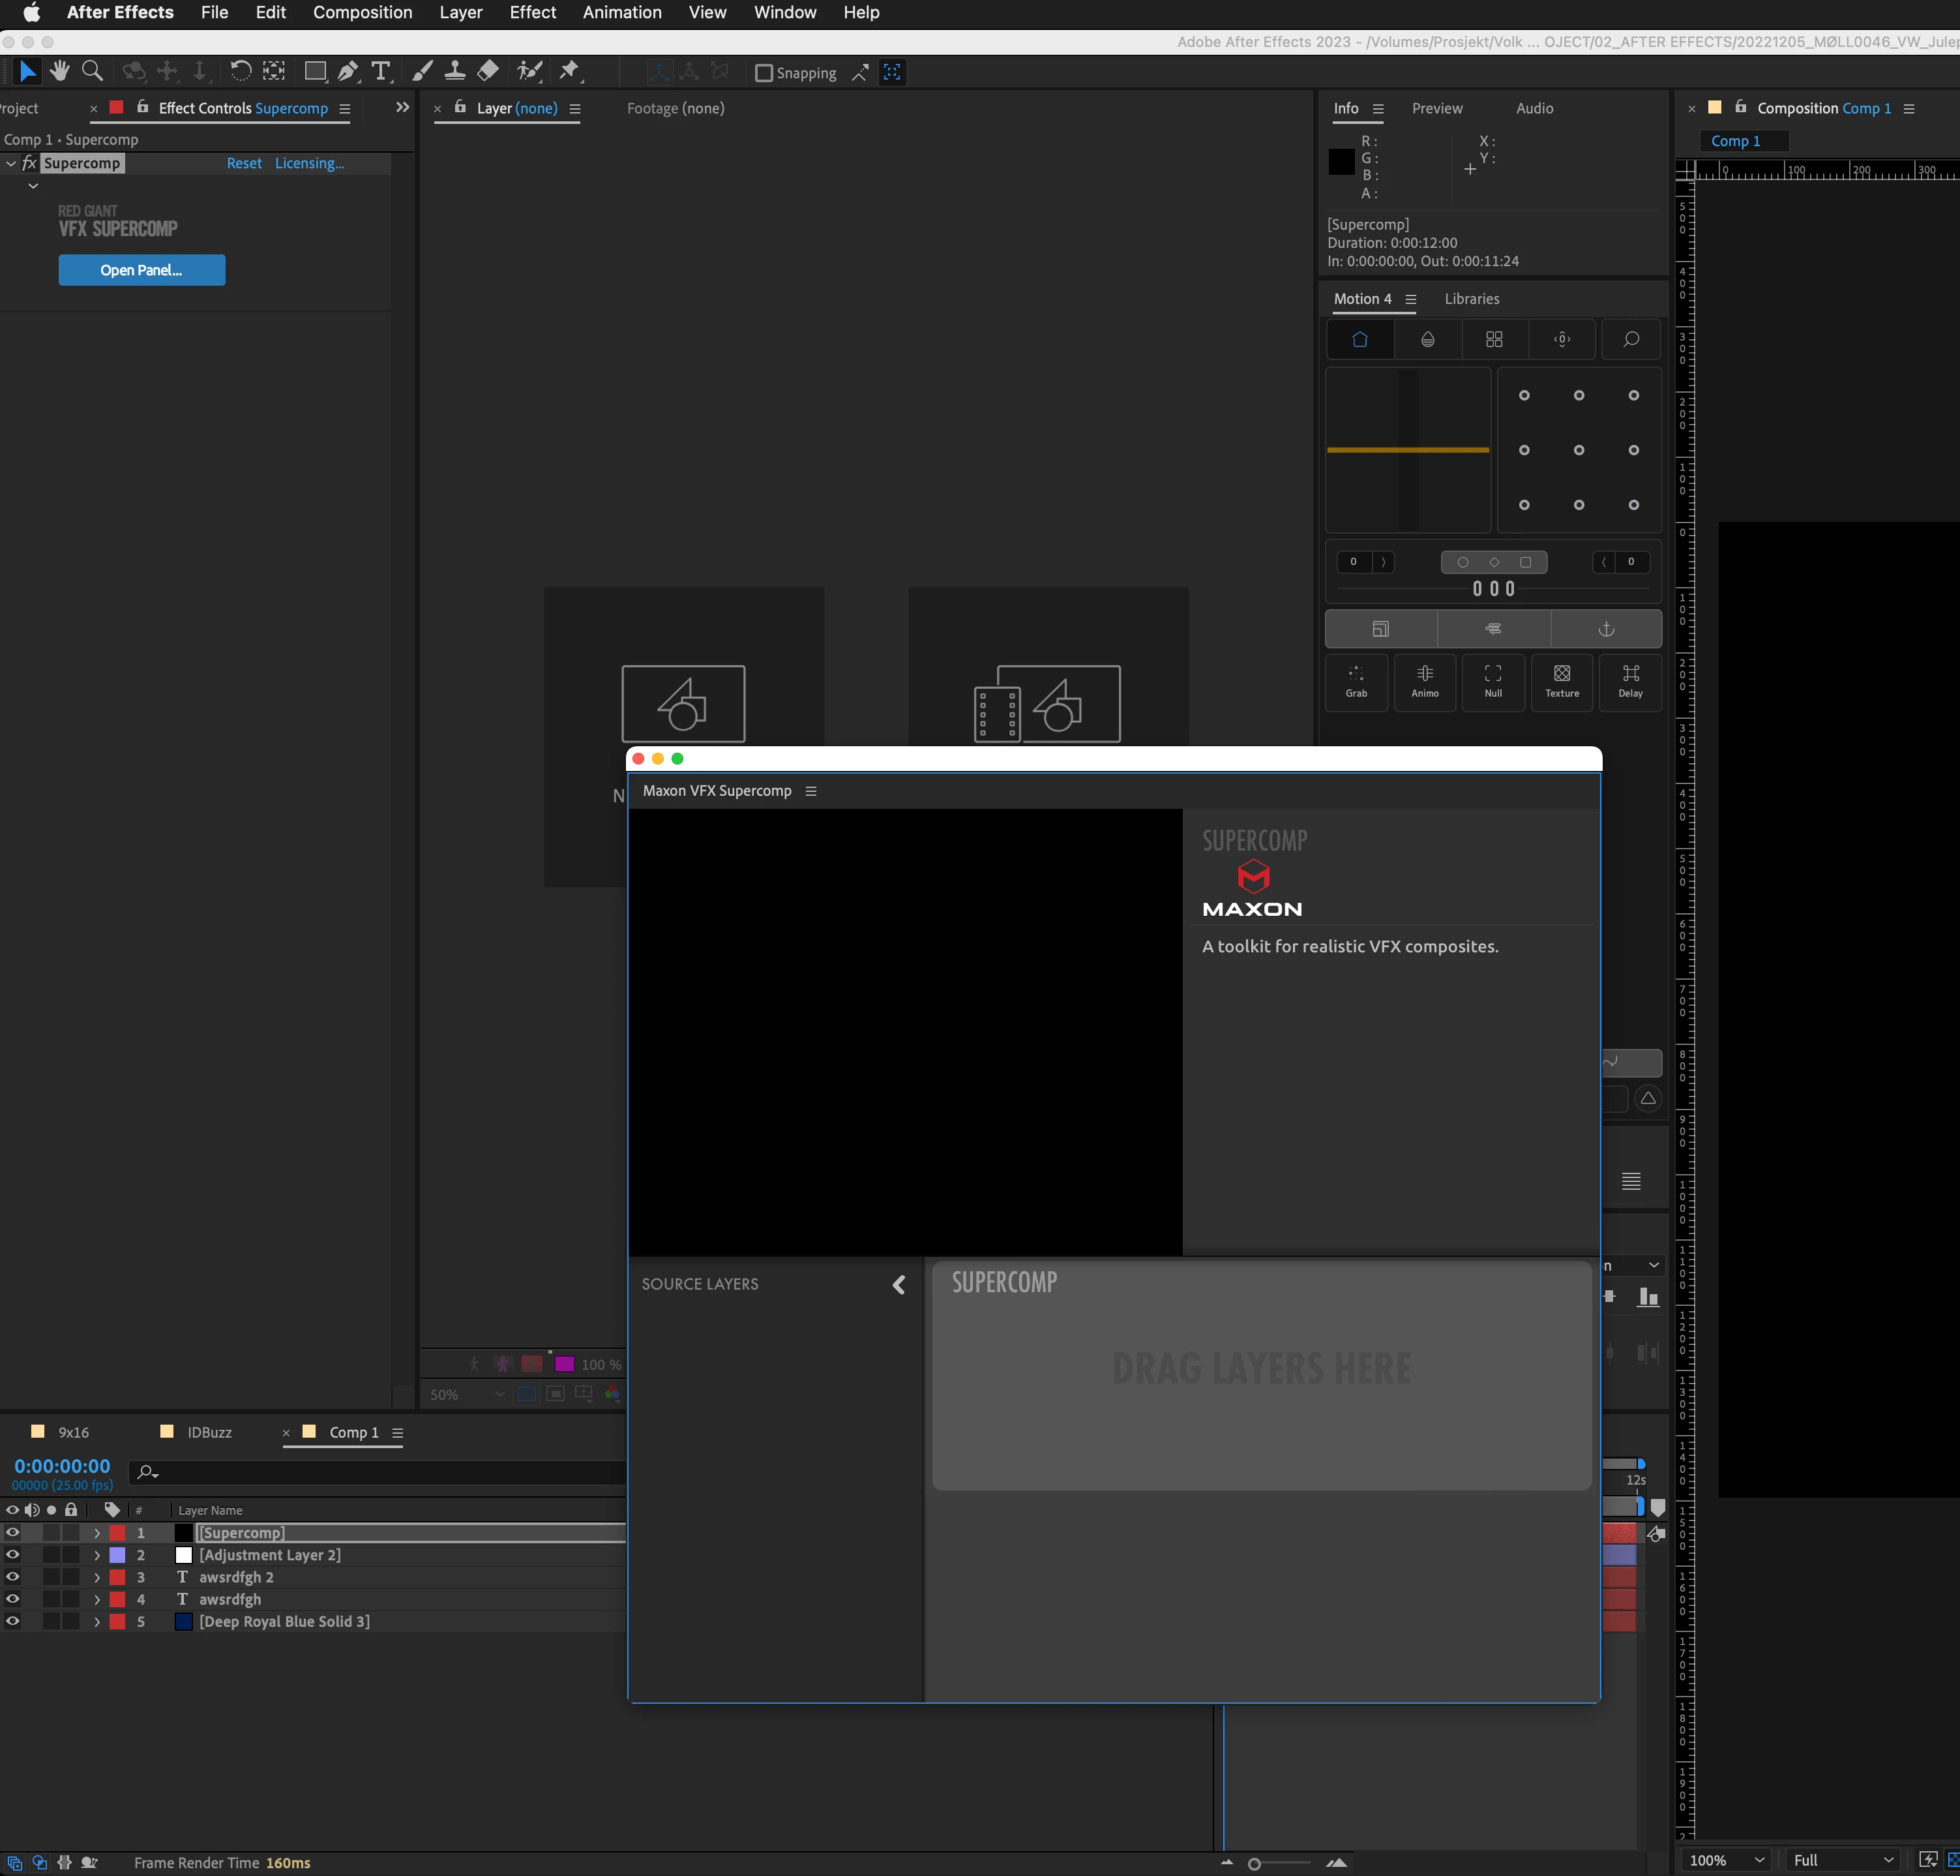Click the Puppet Pin tool
1960x1876 pixels.
tap(569, 71)
